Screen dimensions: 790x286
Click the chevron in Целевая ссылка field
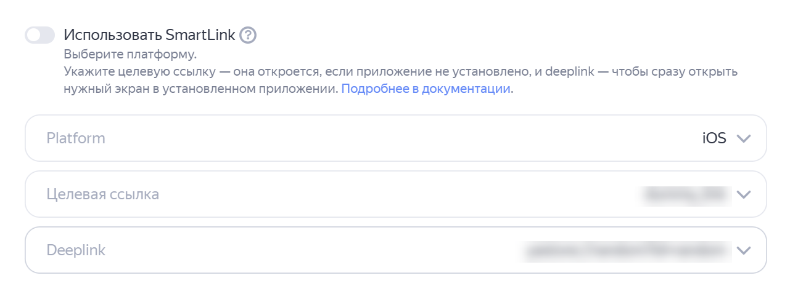[x=744, y=194]
